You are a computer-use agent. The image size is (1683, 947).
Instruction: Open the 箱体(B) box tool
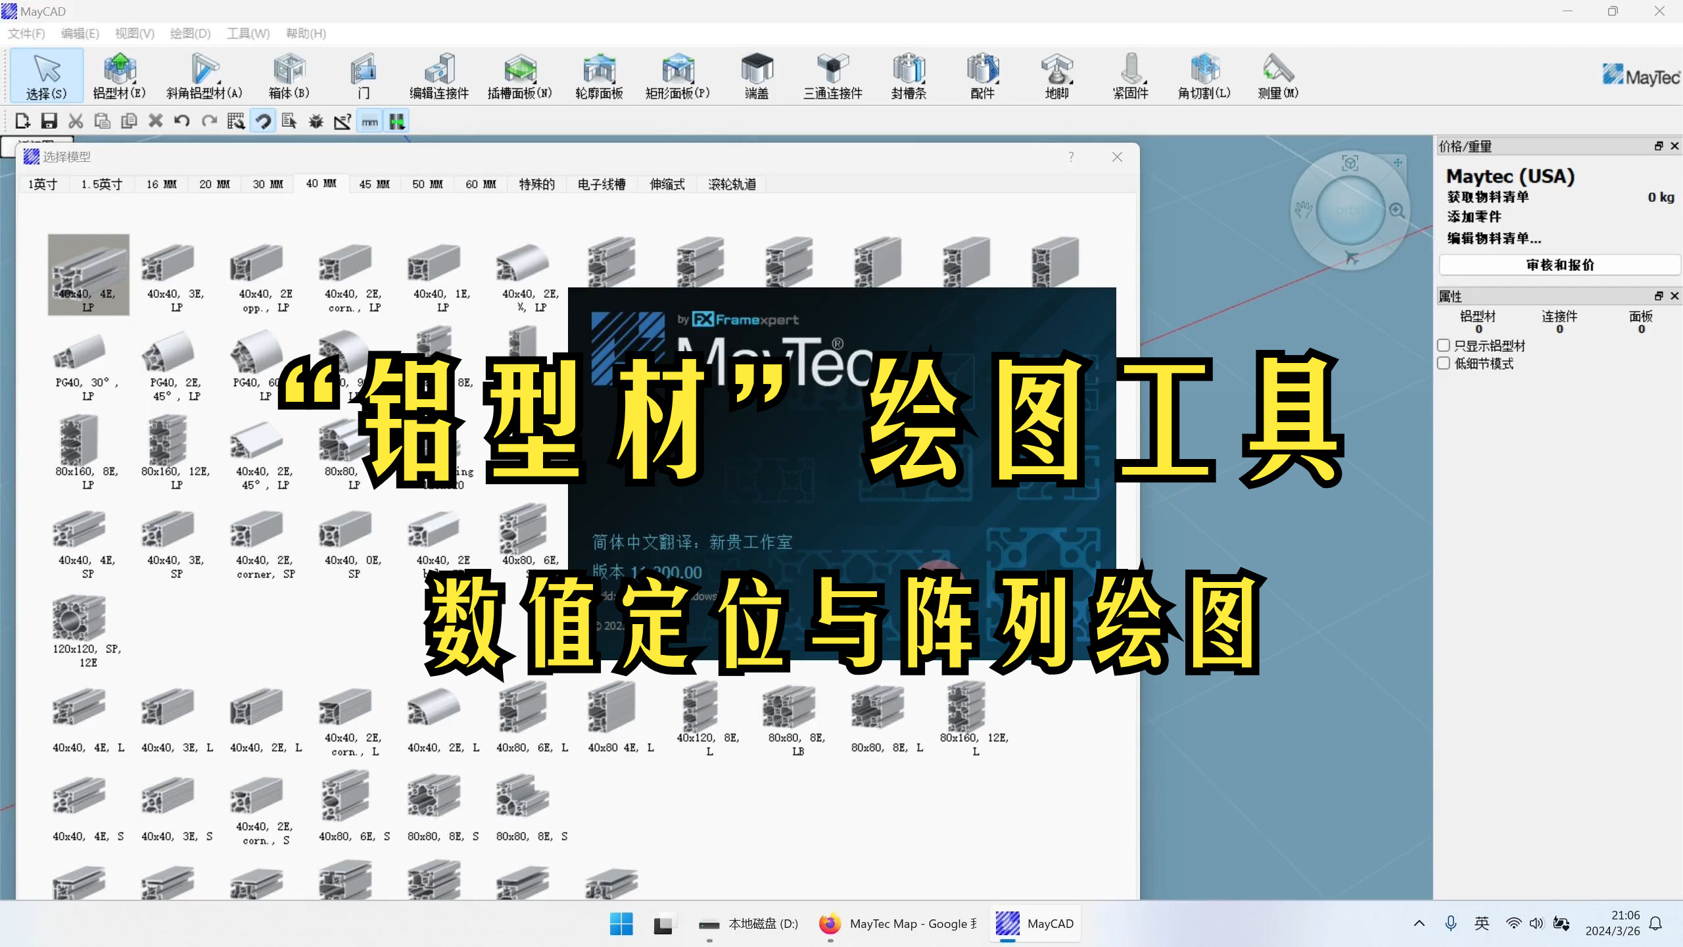pos(288,75)
